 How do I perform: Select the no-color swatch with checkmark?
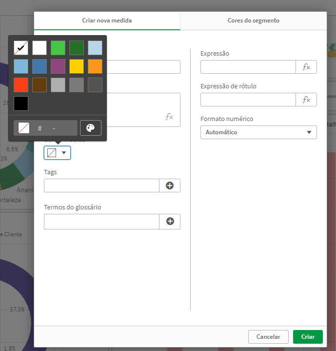pyautogui.click(x=21, y=48)
